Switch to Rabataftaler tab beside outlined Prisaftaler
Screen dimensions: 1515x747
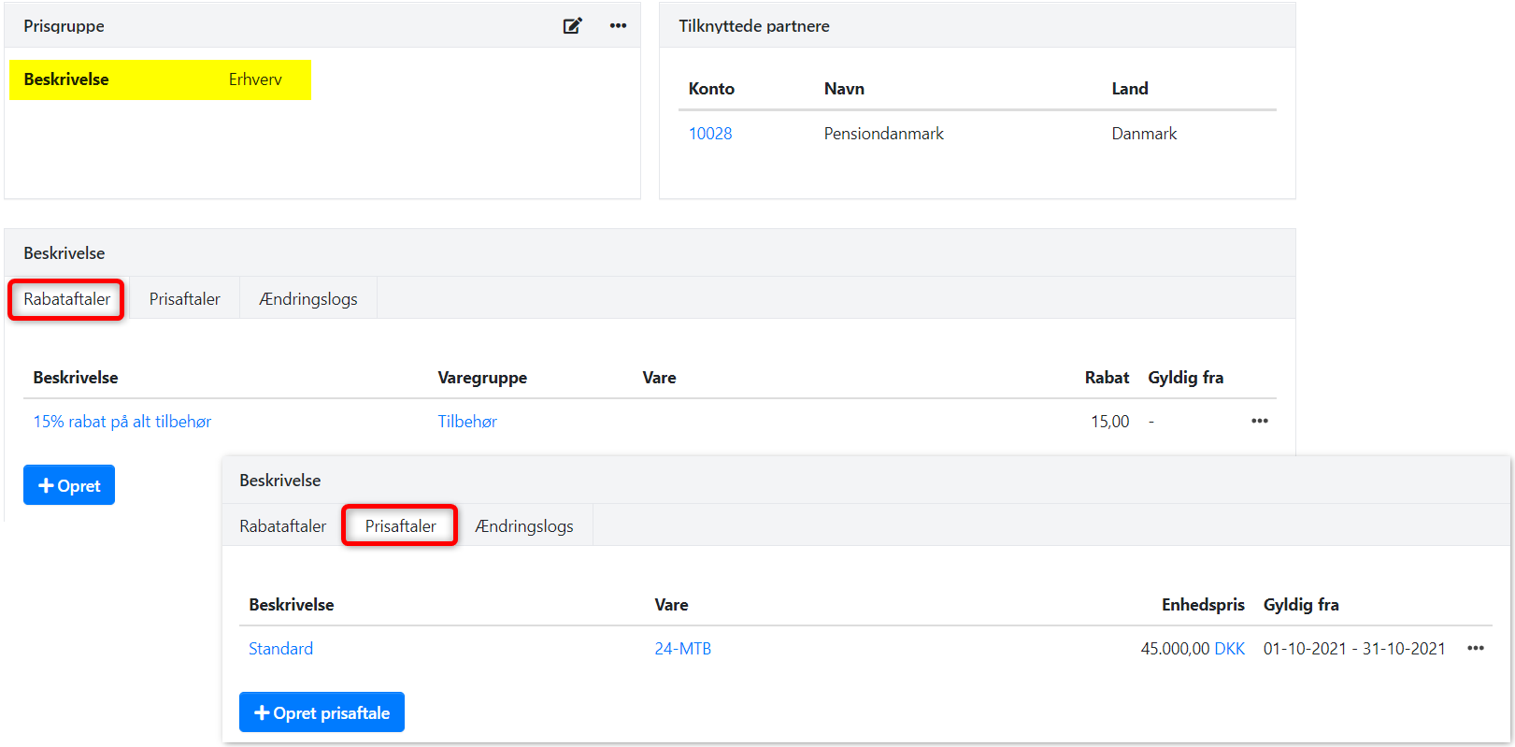(282, 526)
